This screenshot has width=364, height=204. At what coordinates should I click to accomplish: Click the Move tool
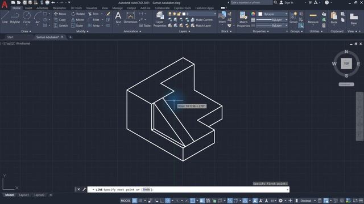click(x=60, y=14)
